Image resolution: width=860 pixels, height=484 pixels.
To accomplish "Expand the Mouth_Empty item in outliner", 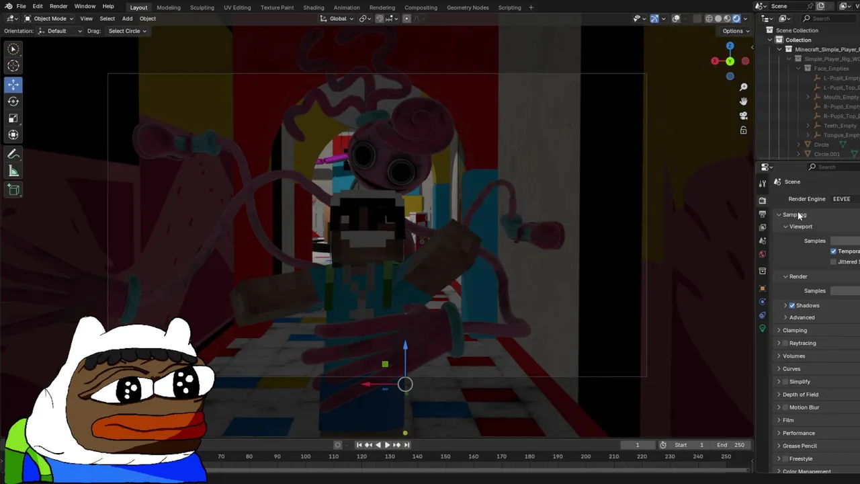I will coord(808,97).
